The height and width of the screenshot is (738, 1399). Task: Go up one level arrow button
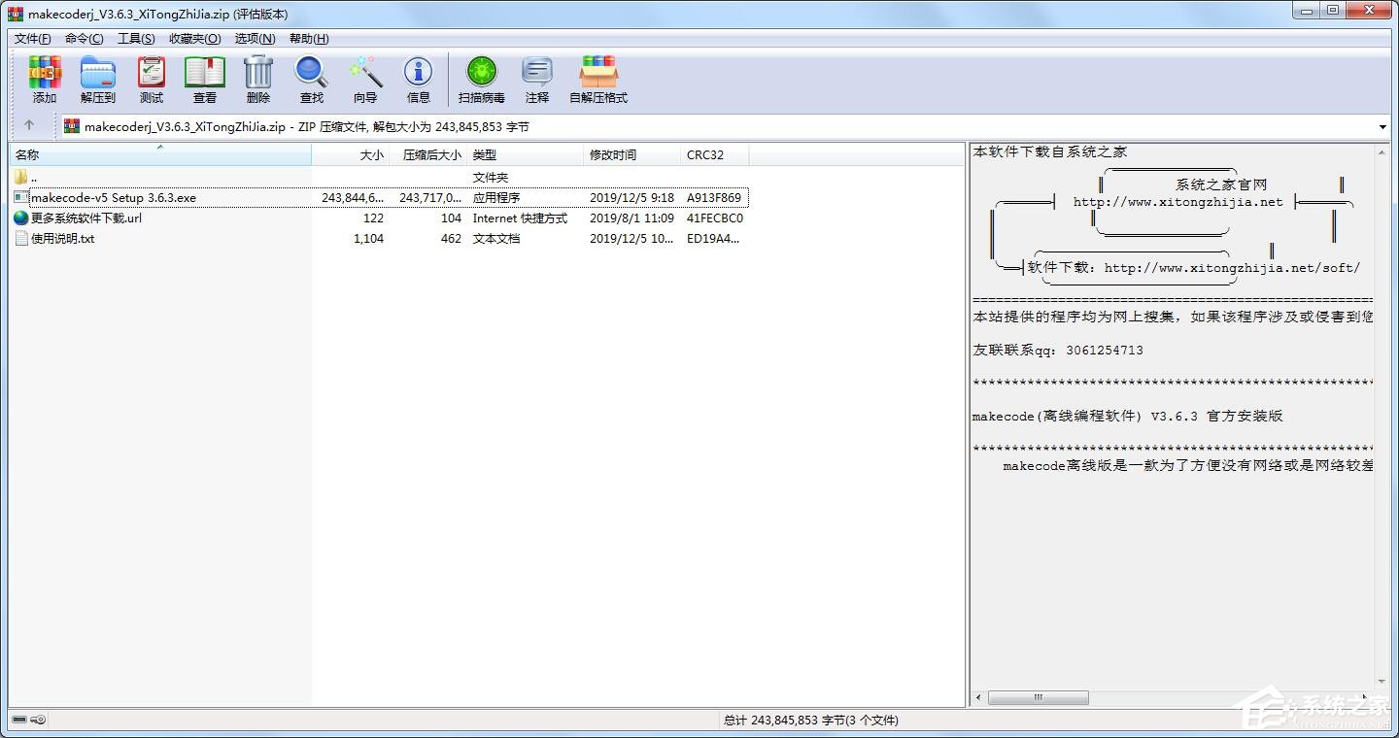(x=29, y=125)
